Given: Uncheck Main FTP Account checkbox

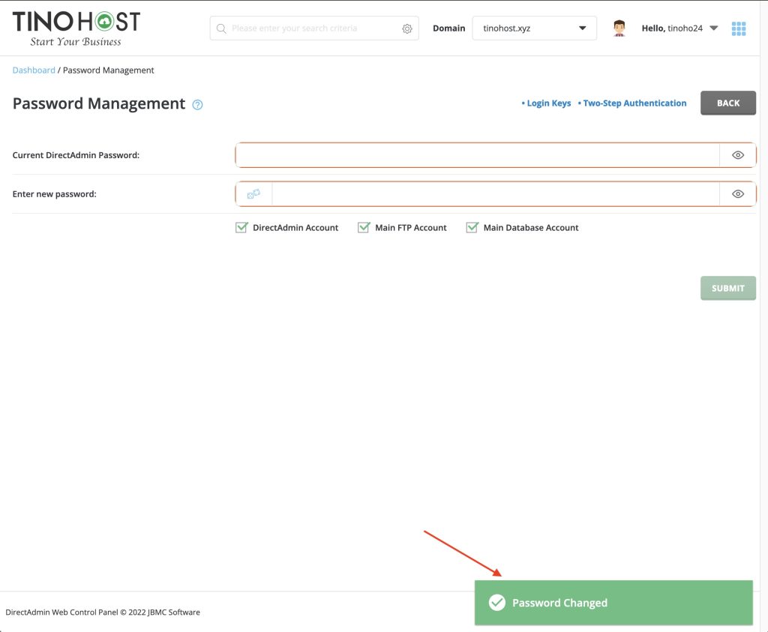Looking at the screenshot, I should point(364,227).
